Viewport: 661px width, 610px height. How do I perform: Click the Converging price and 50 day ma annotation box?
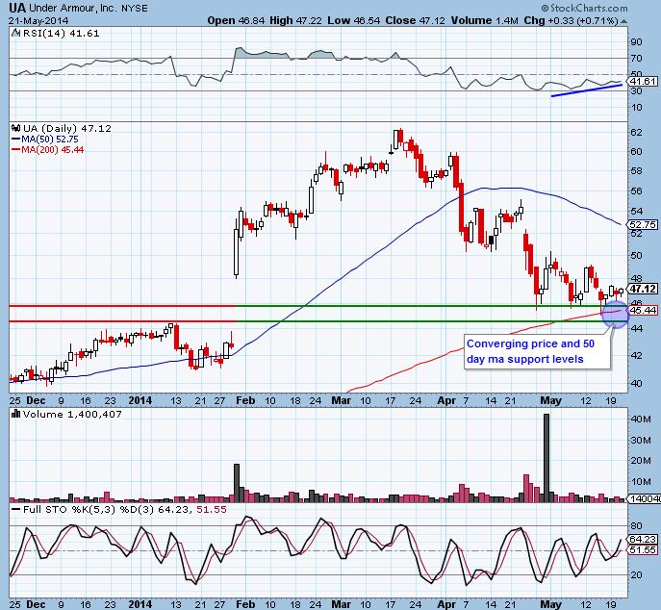pyautogui.click(x=537, y=351)
